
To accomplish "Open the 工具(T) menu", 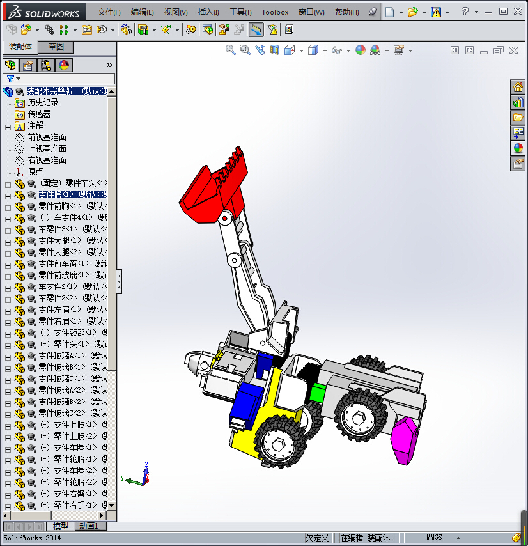I will pyautogui.click(x=240, y=12).
